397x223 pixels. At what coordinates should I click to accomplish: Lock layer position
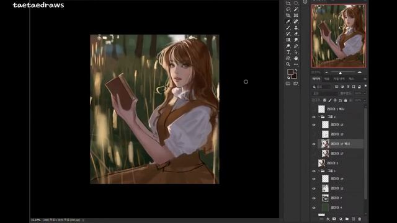tap(335, 100)
